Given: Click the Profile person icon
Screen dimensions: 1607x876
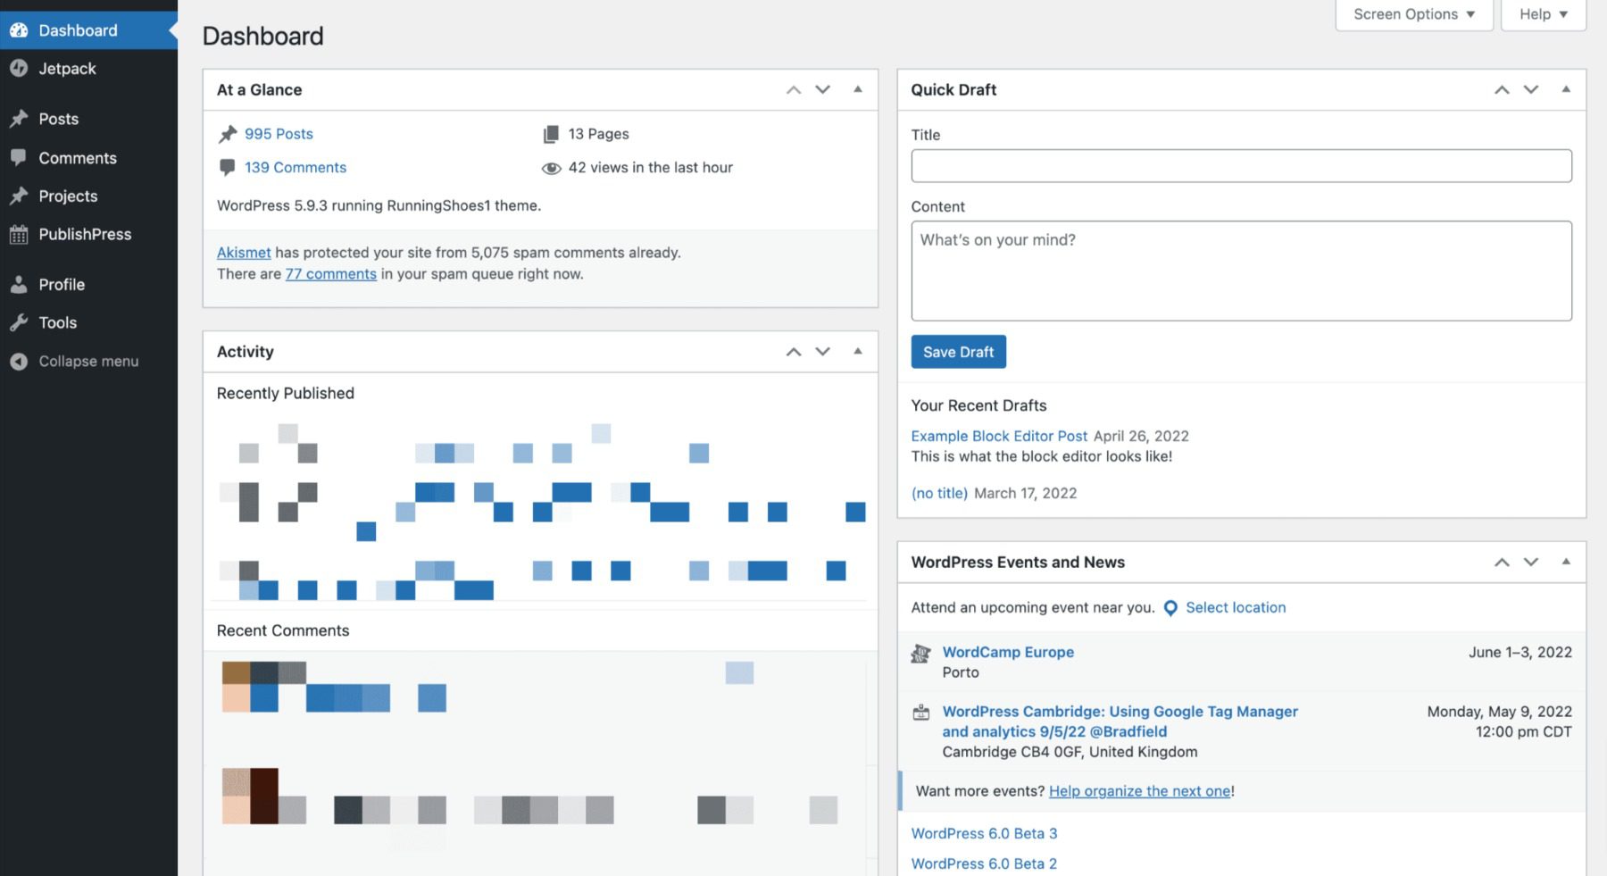Looking at the screenshot, I should pyautogui.click(x=18, y=284).
